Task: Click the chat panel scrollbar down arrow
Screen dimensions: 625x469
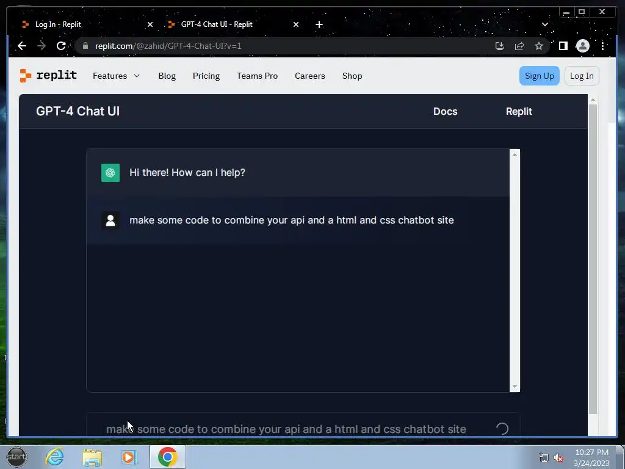Action: point(515,387)
